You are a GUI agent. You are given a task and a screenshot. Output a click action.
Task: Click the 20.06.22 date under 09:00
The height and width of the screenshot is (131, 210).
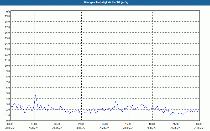click(81, 128)
